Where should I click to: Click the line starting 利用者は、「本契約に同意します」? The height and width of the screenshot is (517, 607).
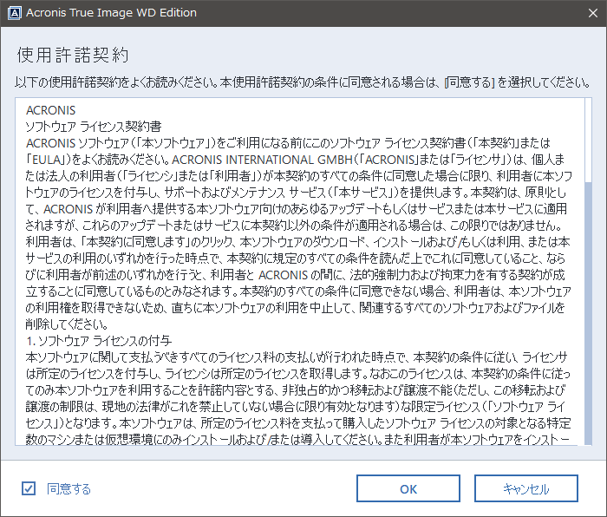click(x=297, y=242)
